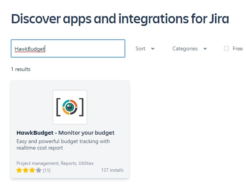The image size is (246, 190).
Task: Click the Categories chevron arrow
Action: coord(205,49)
